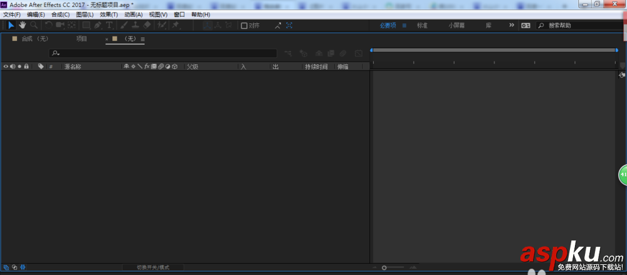
Task: Switch to 库 workspace
Action: 488,25
